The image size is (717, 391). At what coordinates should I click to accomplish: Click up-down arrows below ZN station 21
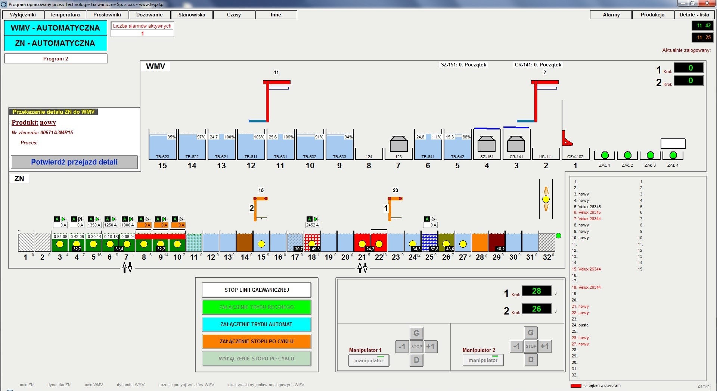click(x=363, y=267)
